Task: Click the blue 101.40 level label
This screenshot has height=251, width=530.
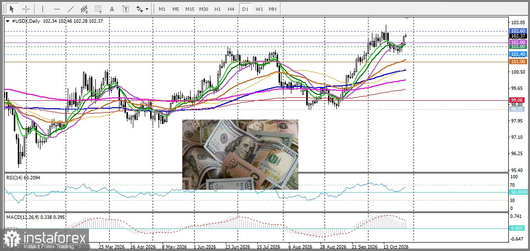Action: point(518,54)
